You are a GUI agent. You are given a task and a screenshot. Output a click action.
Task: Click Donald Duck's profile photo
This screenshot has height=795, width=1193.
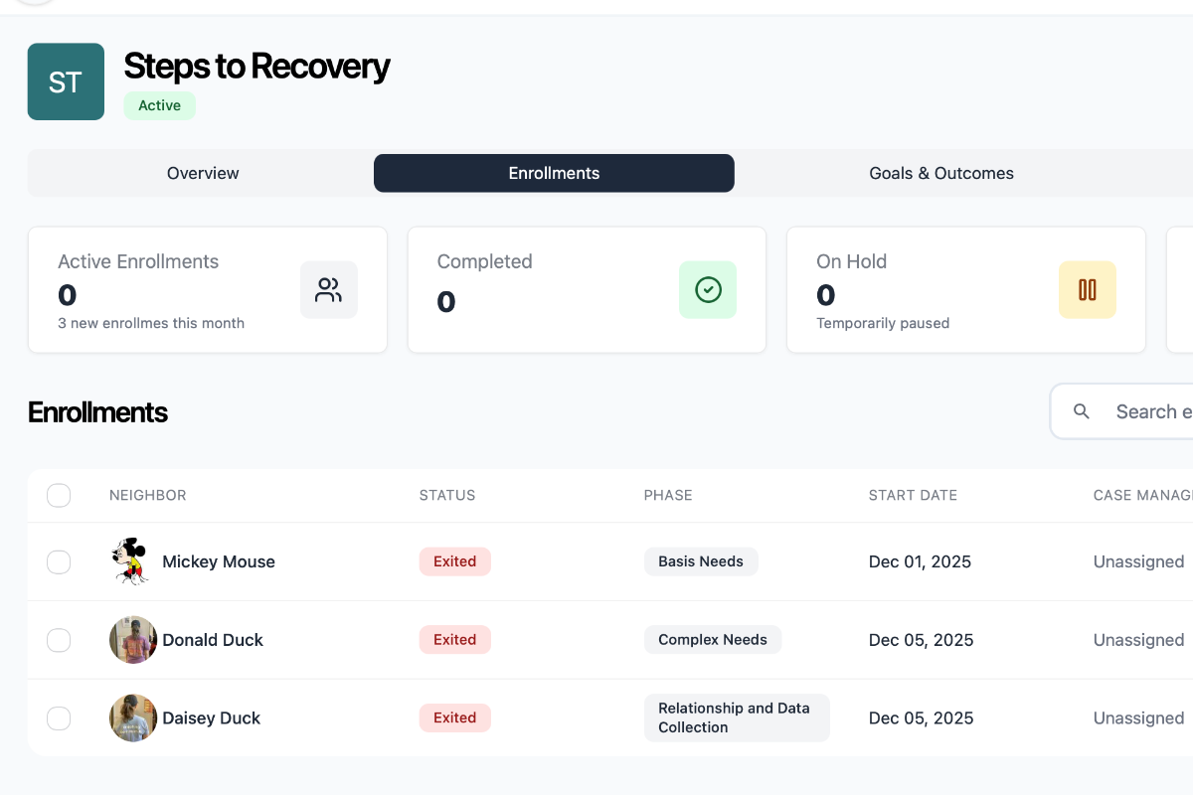(133, 640)
